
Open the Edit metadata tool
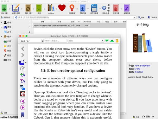click(16, 8)
